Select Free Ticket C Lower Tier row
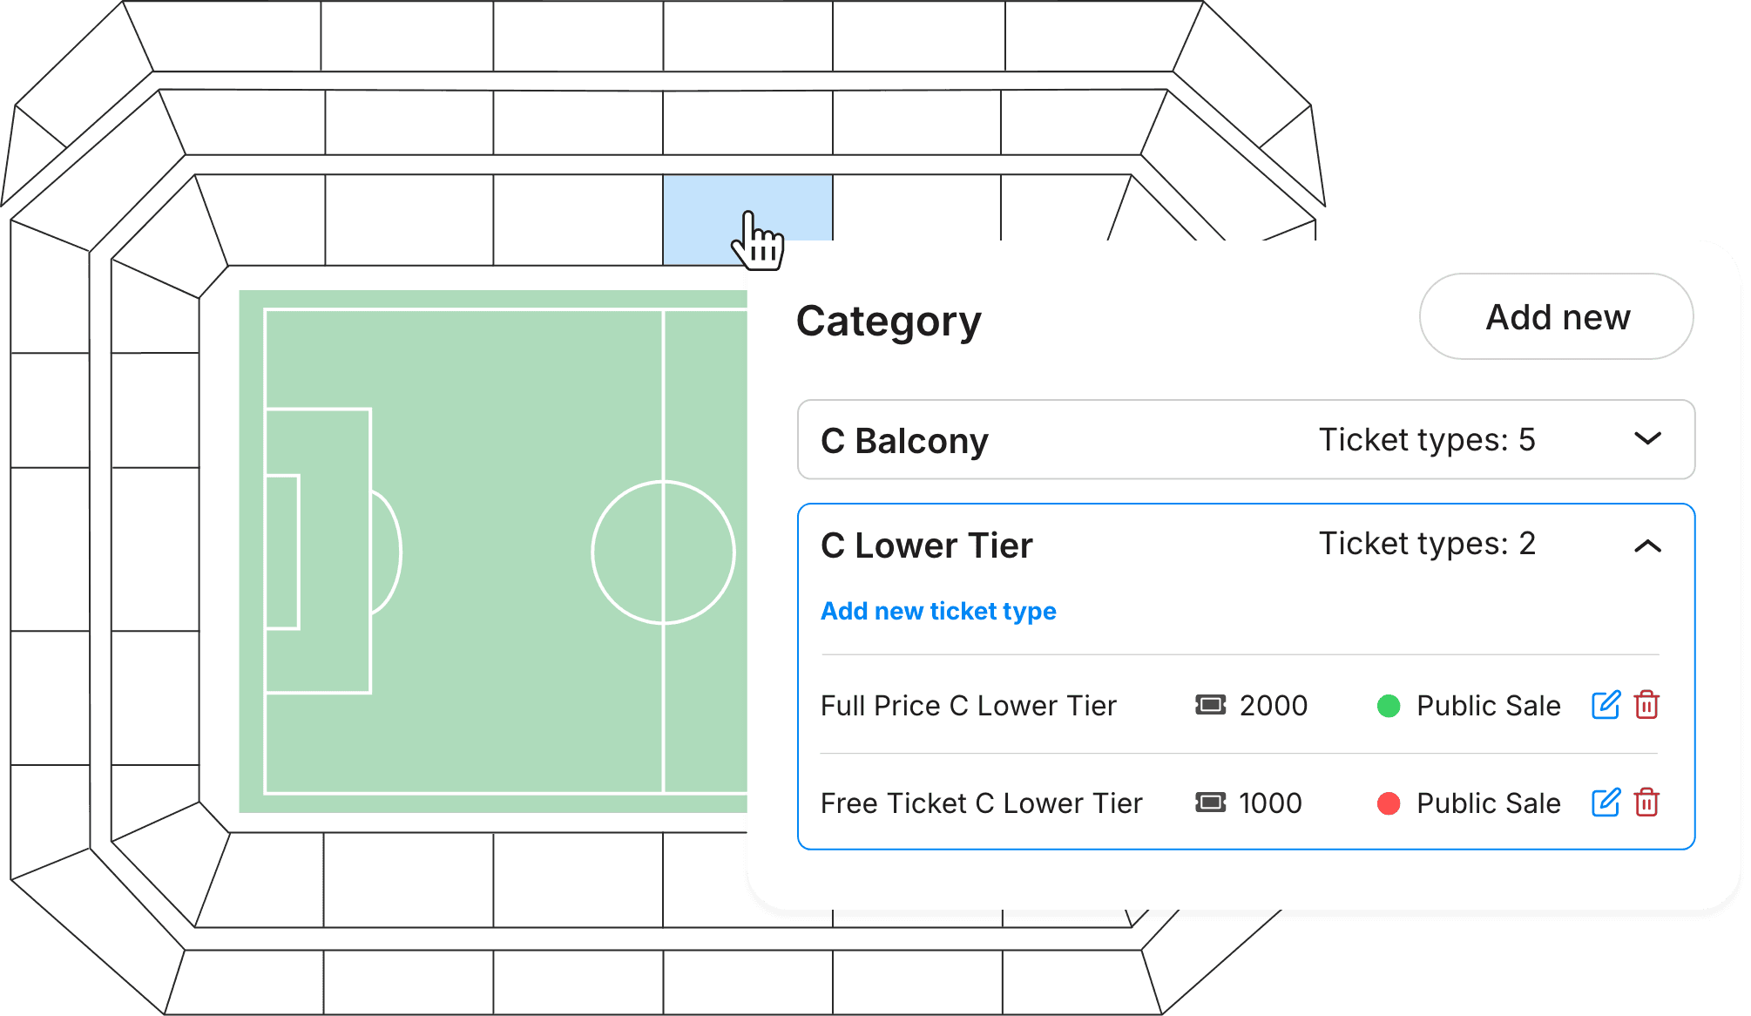 click(981, 803)
